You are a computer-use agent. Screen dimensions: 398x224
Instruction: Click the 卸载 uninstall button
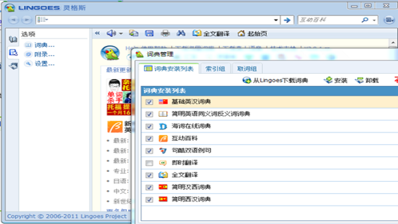coord(367,80)
